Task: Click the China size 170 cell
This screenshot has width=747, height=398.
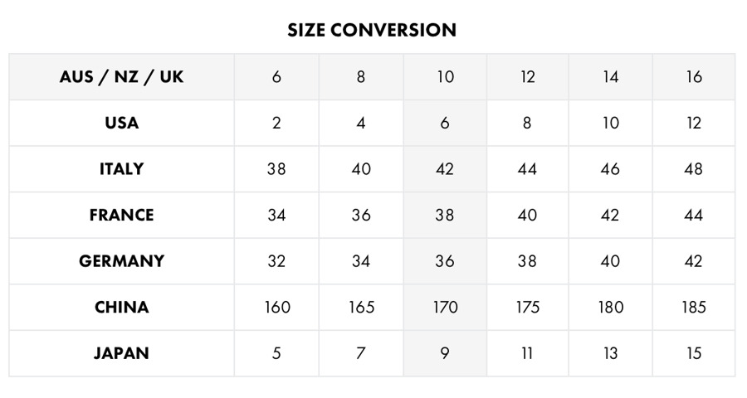Action: 445,307
